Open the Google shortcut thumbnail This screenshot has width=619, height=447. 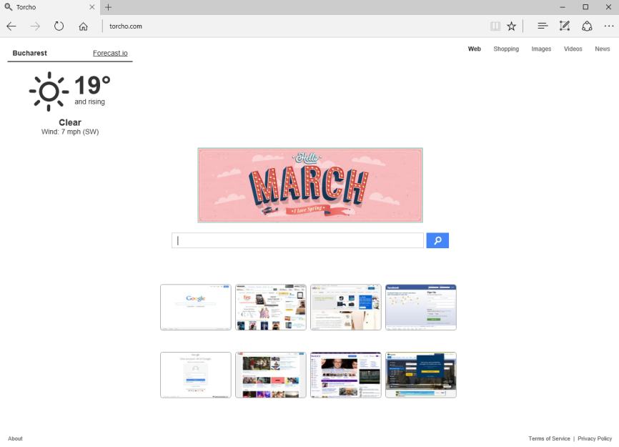tap(196, 308)
